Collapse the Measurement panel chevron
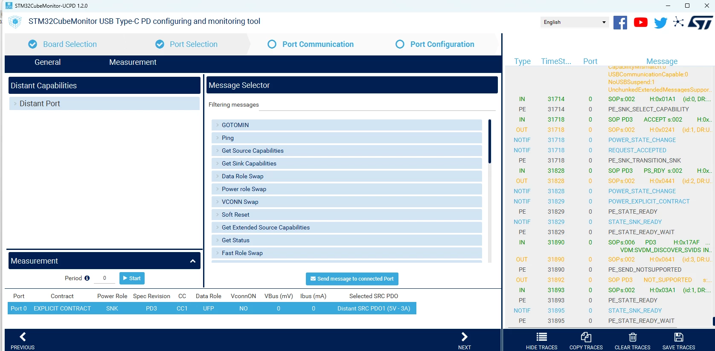The width and height of the screenshot is (715, 351). point(192,261)
